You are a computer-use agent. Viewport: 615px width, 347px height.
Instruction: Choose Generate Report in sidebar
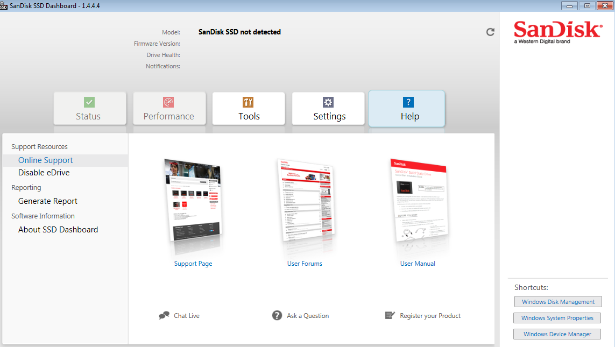tap(48, 201)
